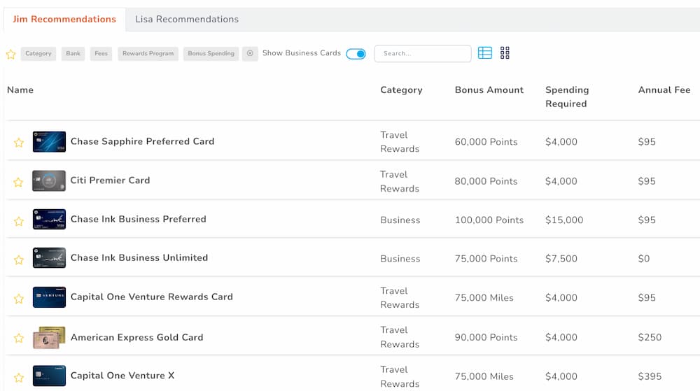Toggle star on Chase Ink Business Unlimited
Image resolution: width=700 pixels, height=391 pixels.
19,260
